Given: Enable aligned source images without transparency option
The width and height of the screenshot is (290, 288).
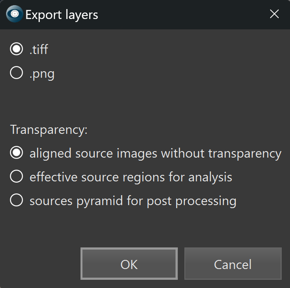Looking at the screenshot, I should [x=16, y=153].
